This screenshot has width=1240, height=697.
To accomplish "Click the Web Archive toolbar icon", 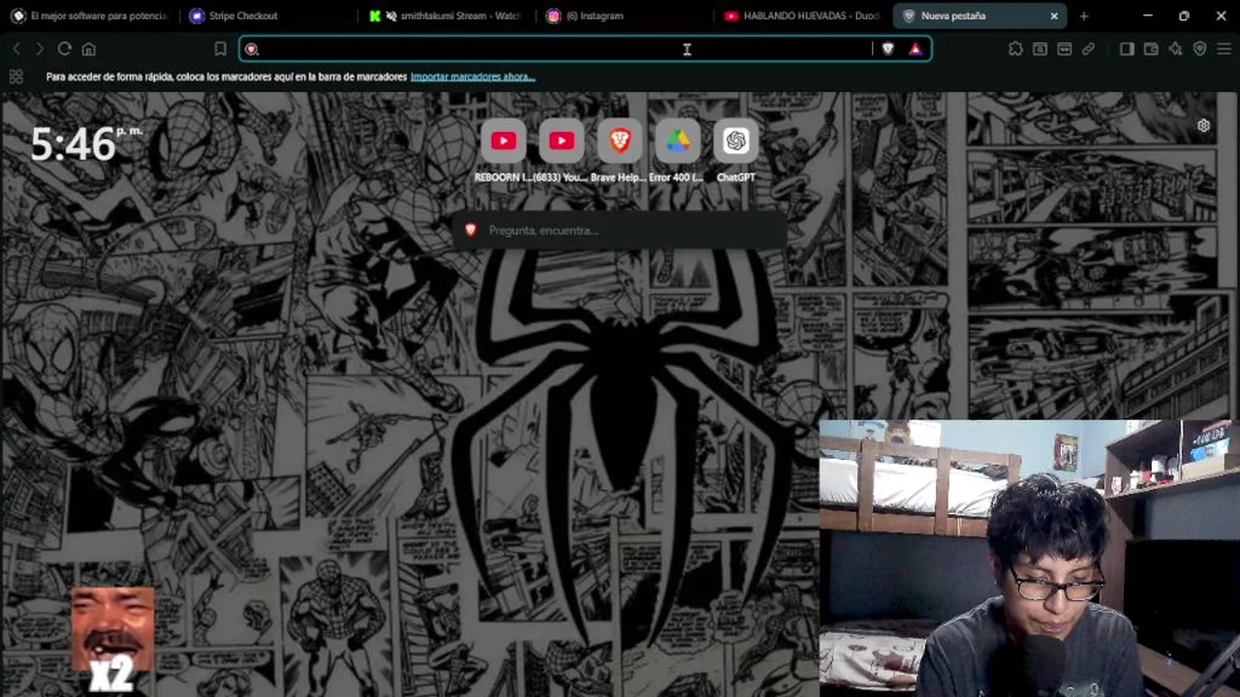I will coord(1065,49).
